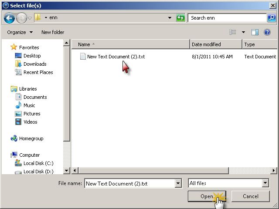Click the Recent Places icon
Viewport: 279px width, 209px height.
[x=18, y=72]
